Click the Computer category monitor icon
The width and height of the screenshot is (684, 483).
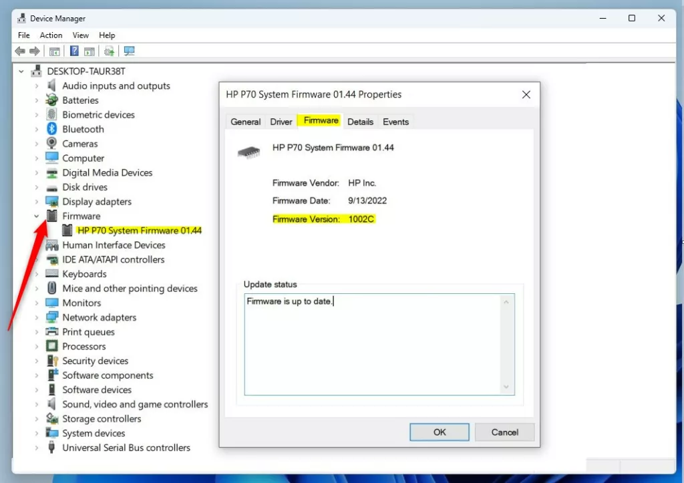point(52,158)
